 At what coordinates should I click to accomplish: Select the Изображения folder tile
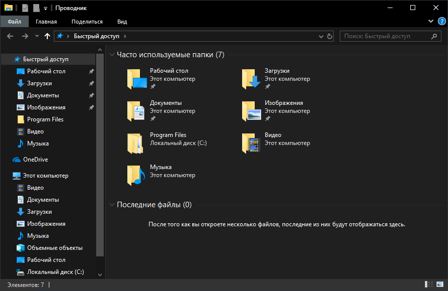pyautogui.click(x=276, y=111)
